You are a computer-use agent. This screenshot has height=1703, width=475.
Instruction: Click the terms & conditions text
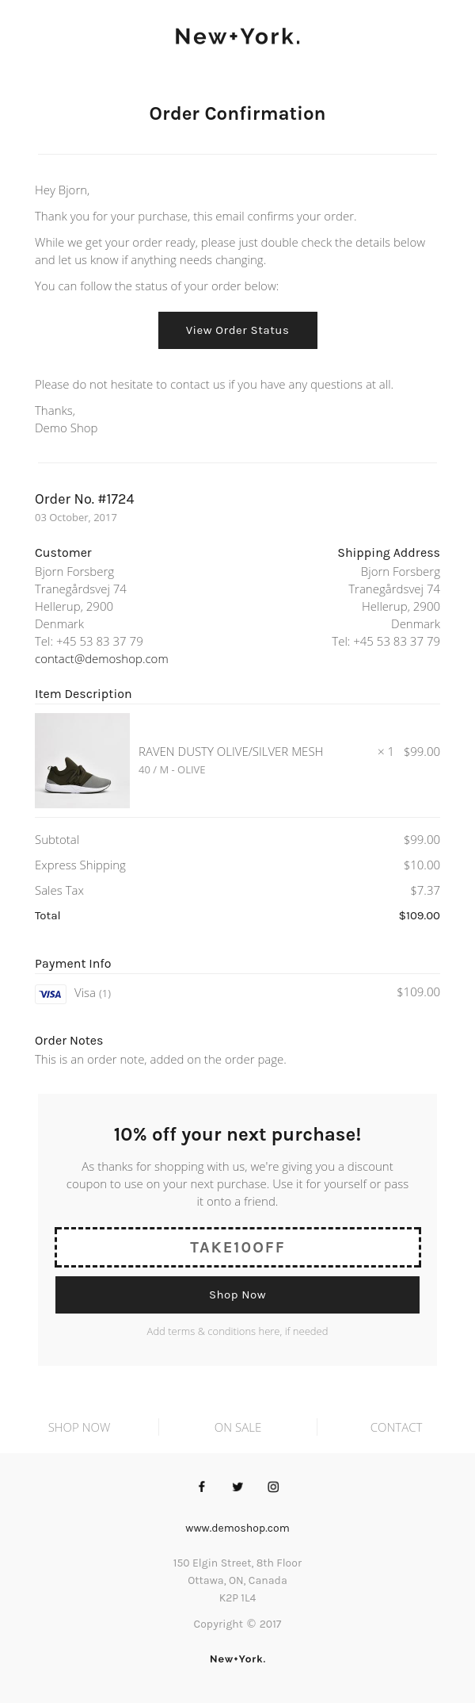(x=237, y=1331)
